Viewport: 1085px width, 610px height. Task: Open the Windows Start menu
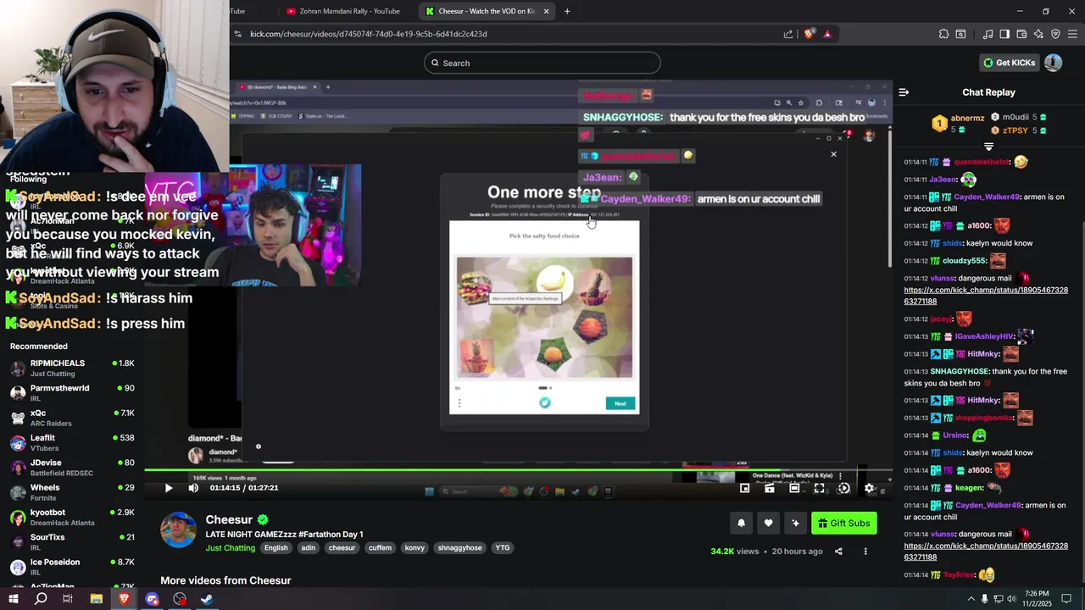click(x=13, y=599)
